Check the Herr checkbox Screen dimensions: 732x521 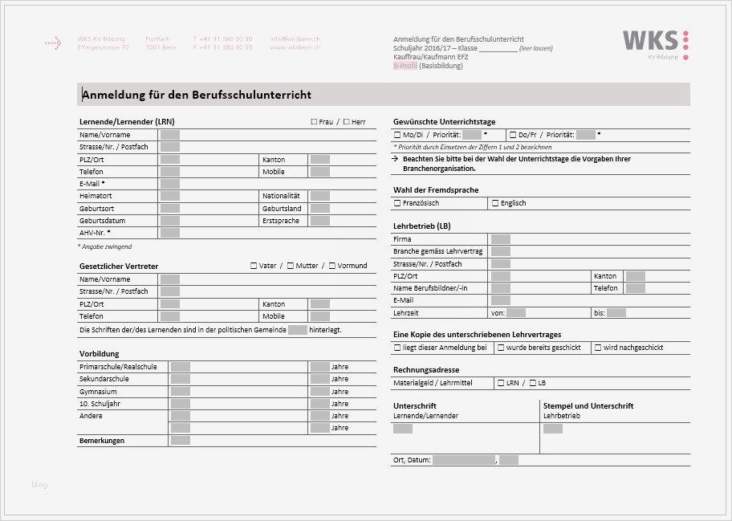(x=347, y=121)
